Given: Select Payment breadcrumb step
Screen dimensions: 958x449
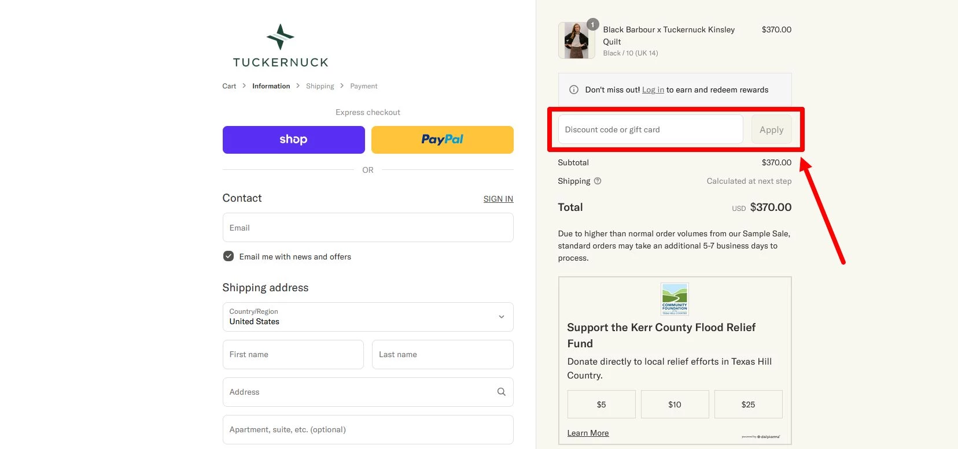Looking at the screenshot, I should pos(363,86).
